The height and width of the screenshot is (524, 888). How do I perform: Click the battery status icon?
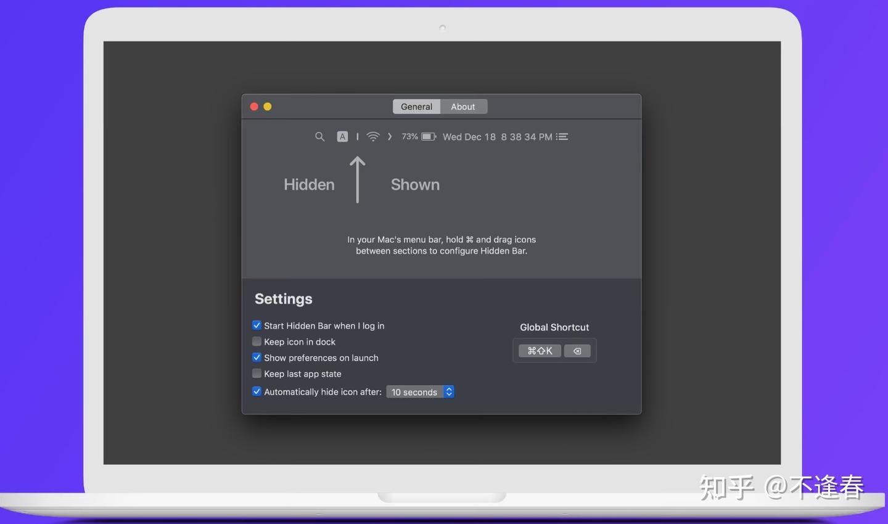click(x=429, y=137)
